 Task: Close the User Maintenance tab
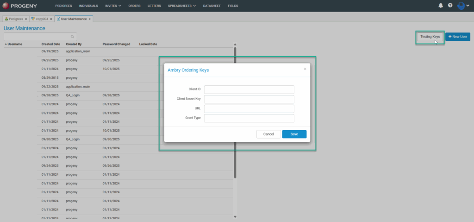[x=90, y=19]
